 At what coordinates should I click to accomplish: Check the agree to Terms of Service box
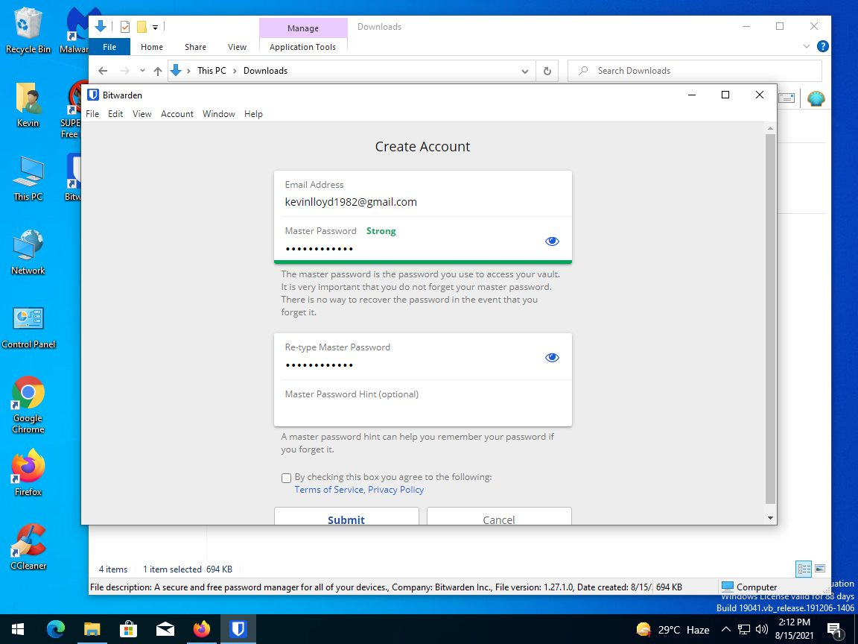(x=286, y=478)
